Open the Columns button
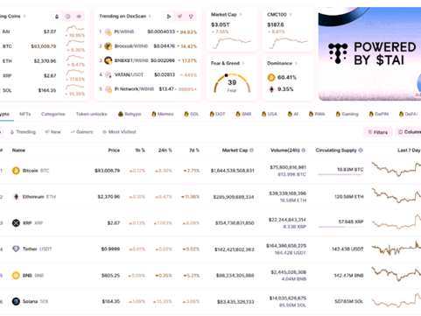 click(409, 132)
